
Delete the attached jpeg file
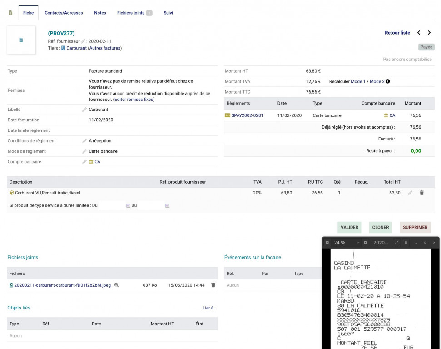pyautogui.click(x=213, y=285)
